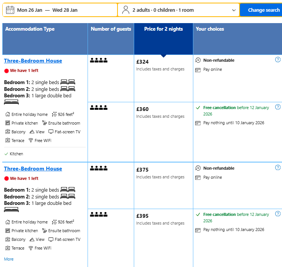Open help icon for £375 non-refundable option

(x=278, y=168)
